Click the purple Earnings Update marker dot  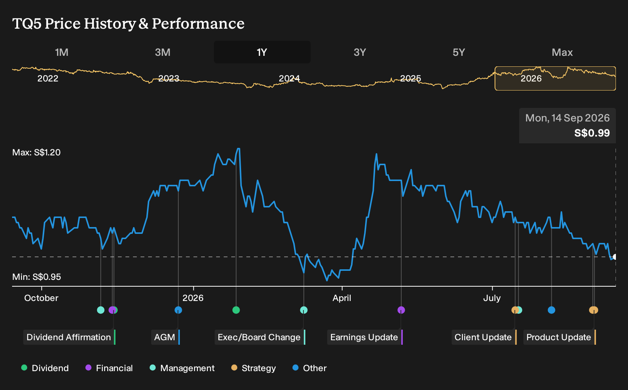[x=401, y=310]
